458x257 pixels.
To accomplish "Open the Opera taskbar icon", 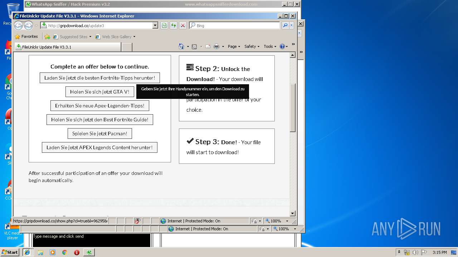I will tap(77, 252).
